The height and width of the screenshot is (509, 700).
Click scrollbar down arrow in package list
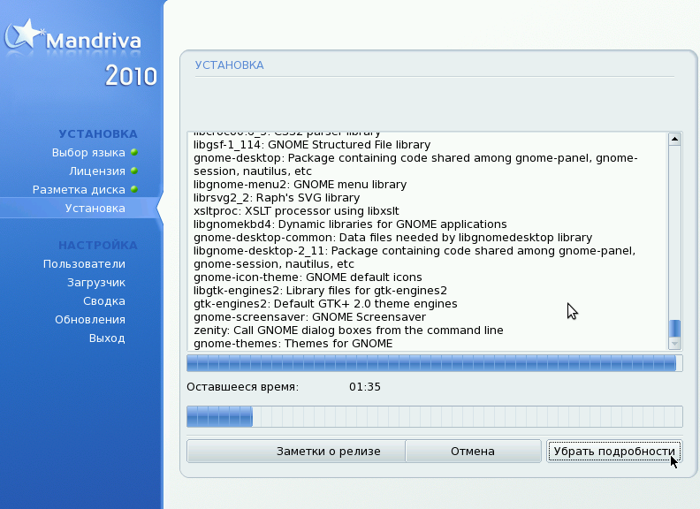[674, 344]
